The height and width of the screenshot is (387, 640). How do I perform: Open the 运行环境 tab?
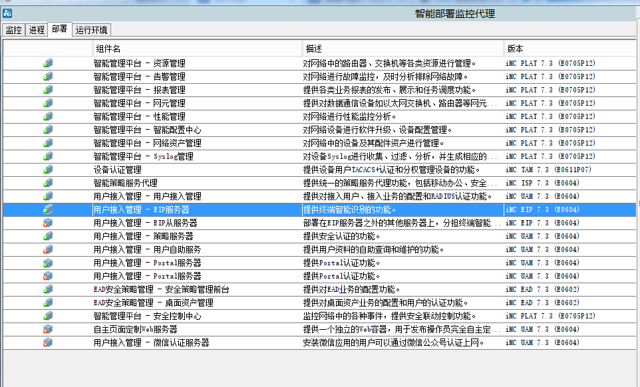tap(91, 30)
